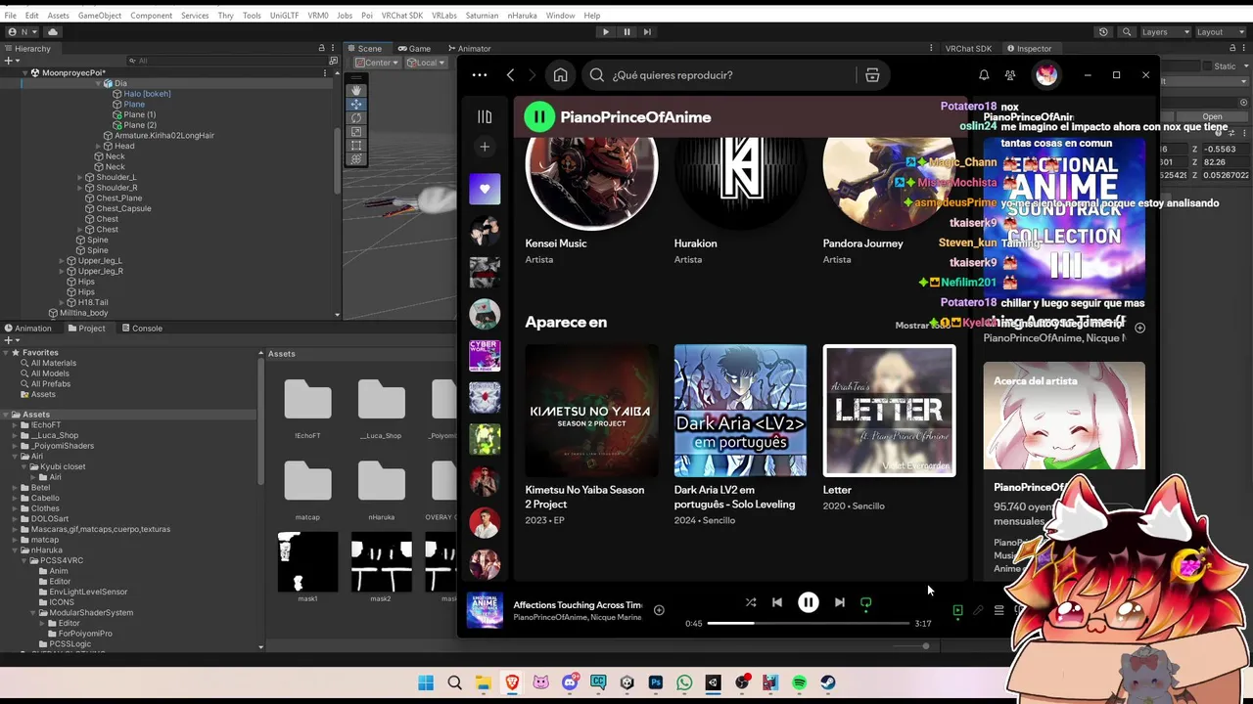Add current song to liked songs
Viewport: 1253px width, 704px height.
tap(659, 610)
